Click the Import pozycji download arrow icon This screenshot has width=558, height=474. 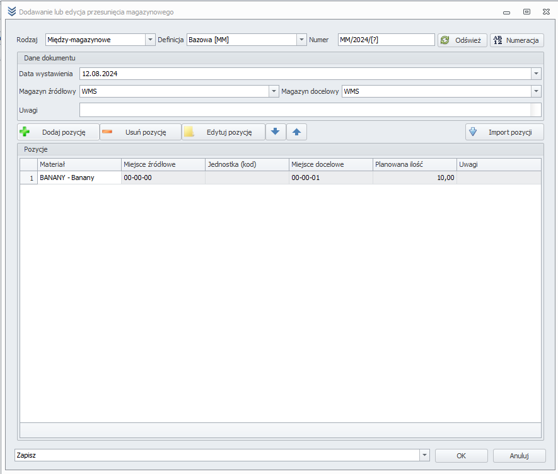[473, 132]
